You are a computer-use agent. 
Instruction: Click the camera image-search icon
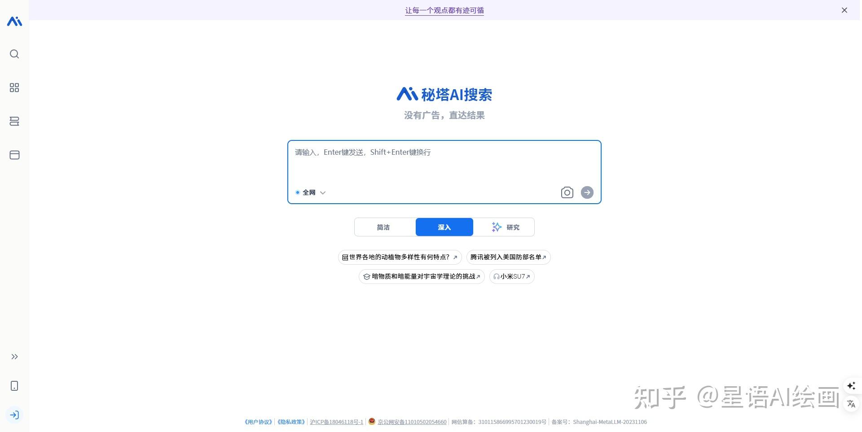567,192
